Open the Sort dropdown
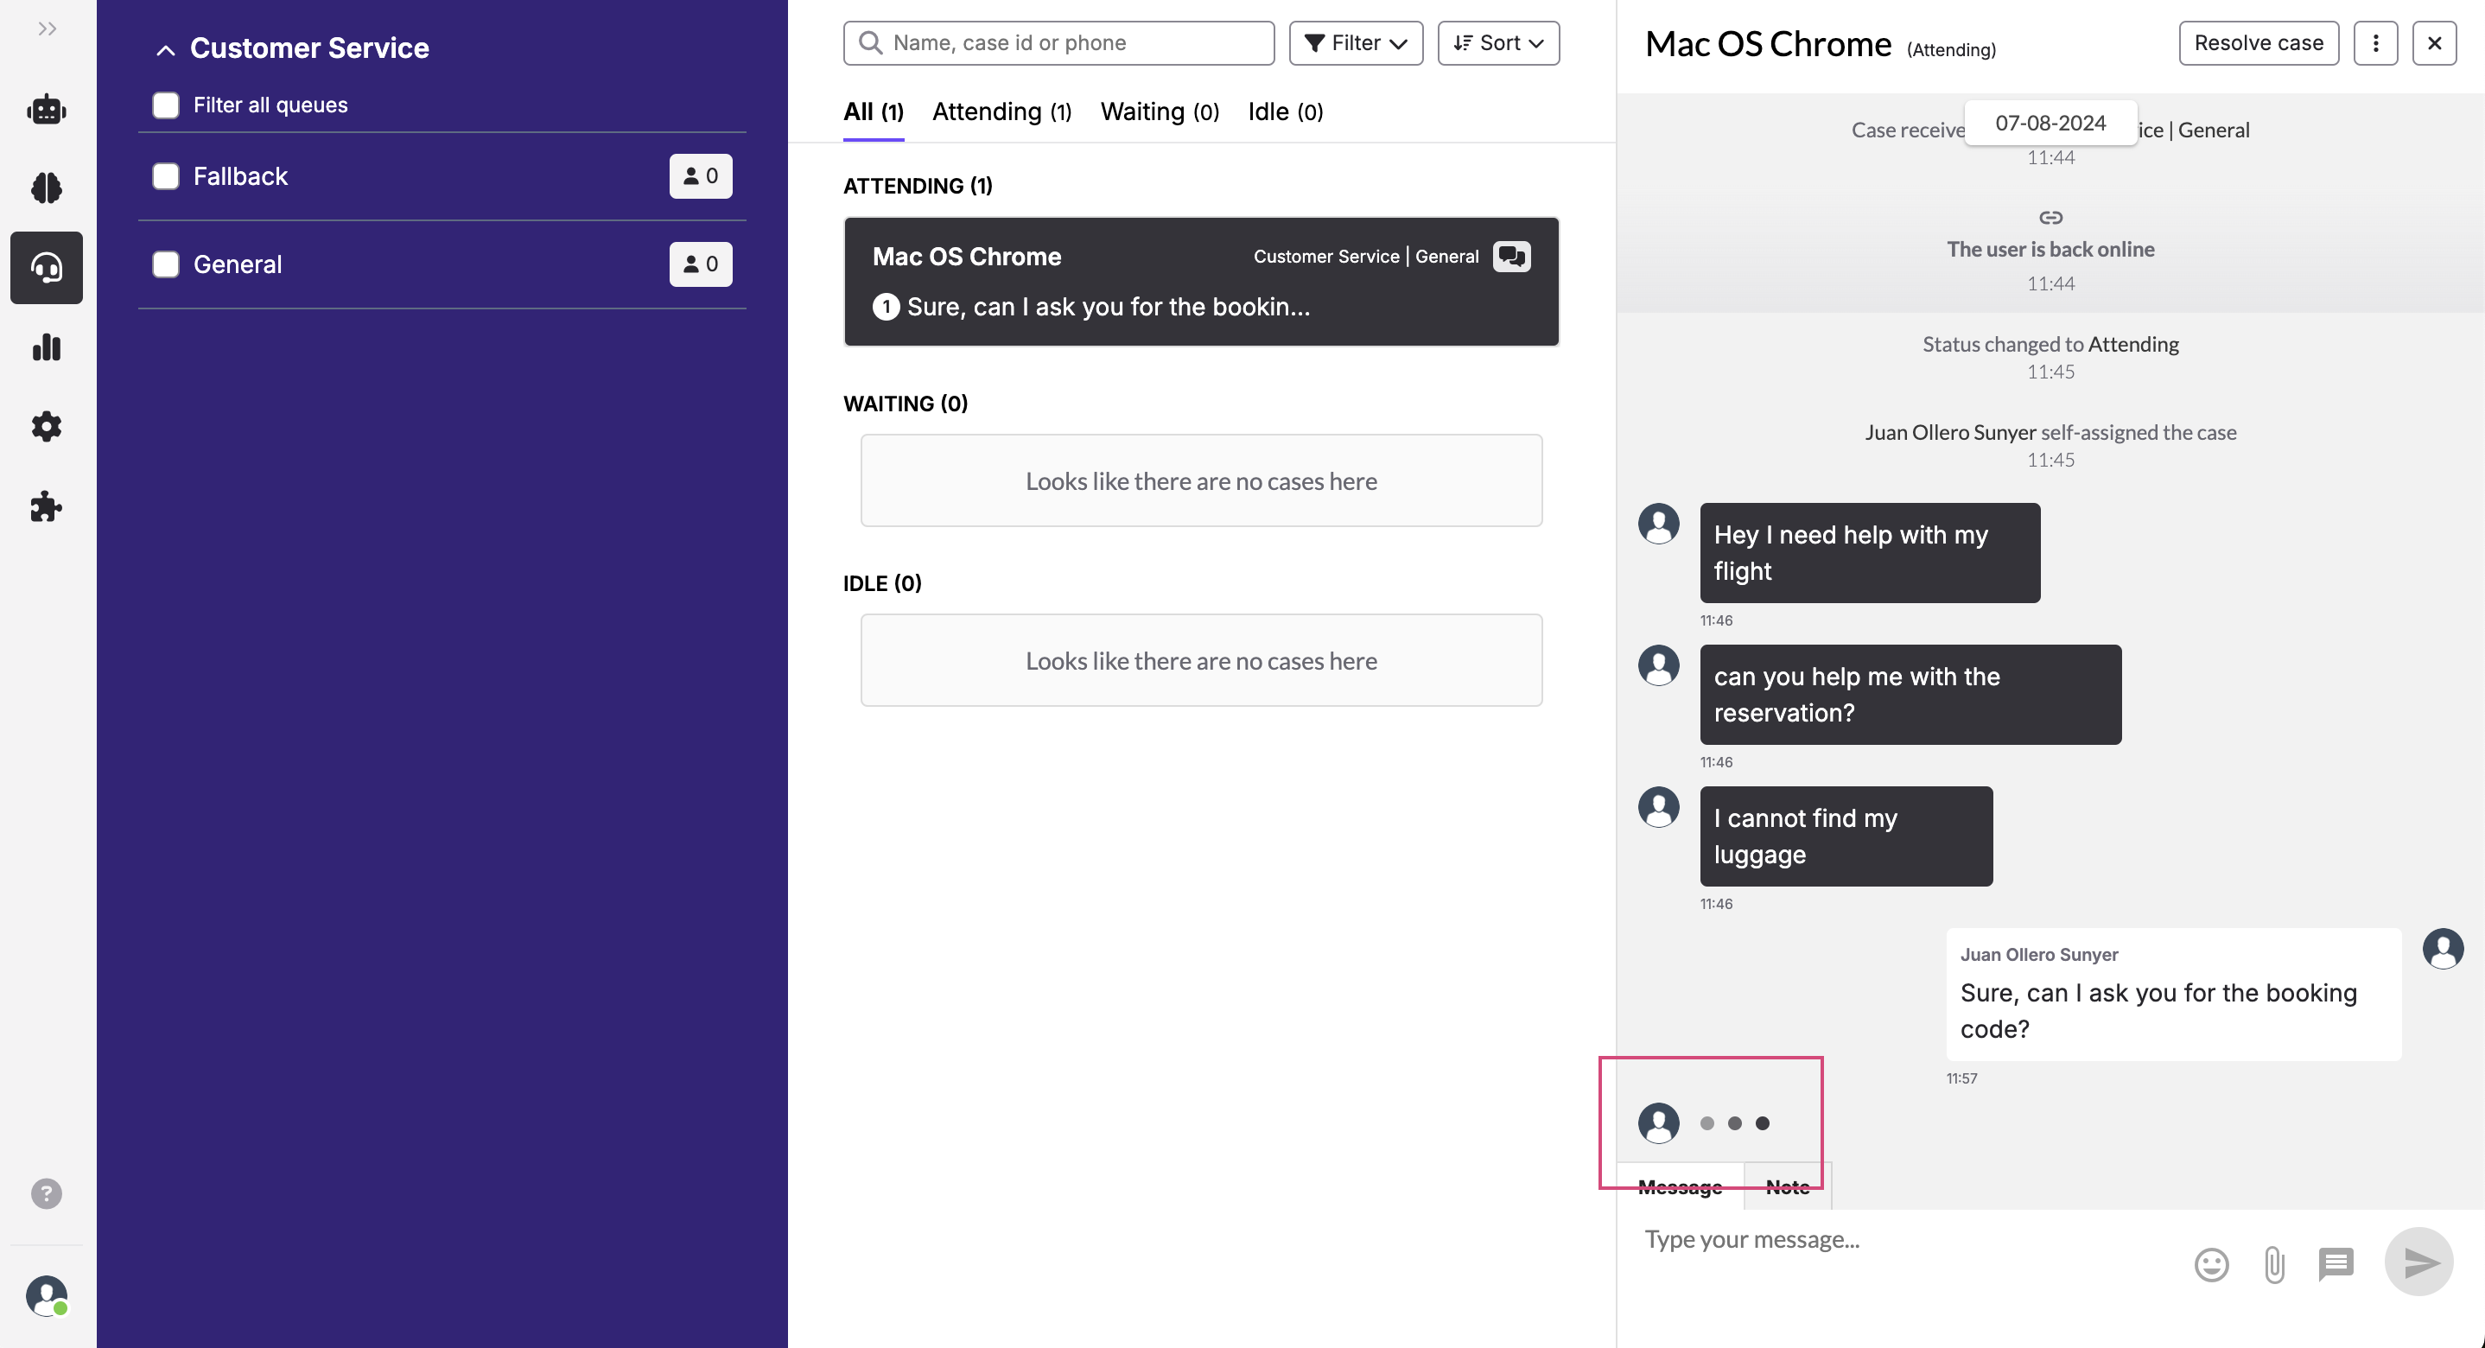 [1498, 43]
